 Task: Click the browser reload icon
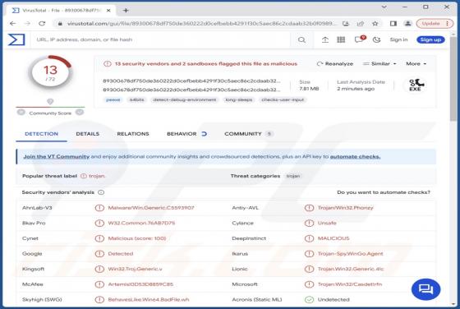(x=42, y=24)
